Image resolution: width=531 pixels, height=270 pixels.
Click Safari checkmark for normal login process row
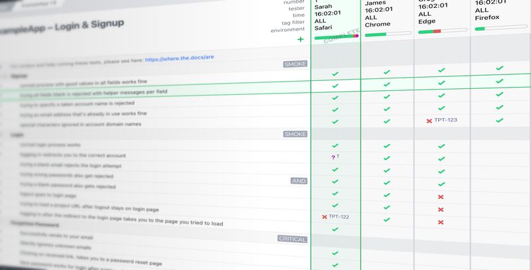pyautogui.click(x=335, y=145)
